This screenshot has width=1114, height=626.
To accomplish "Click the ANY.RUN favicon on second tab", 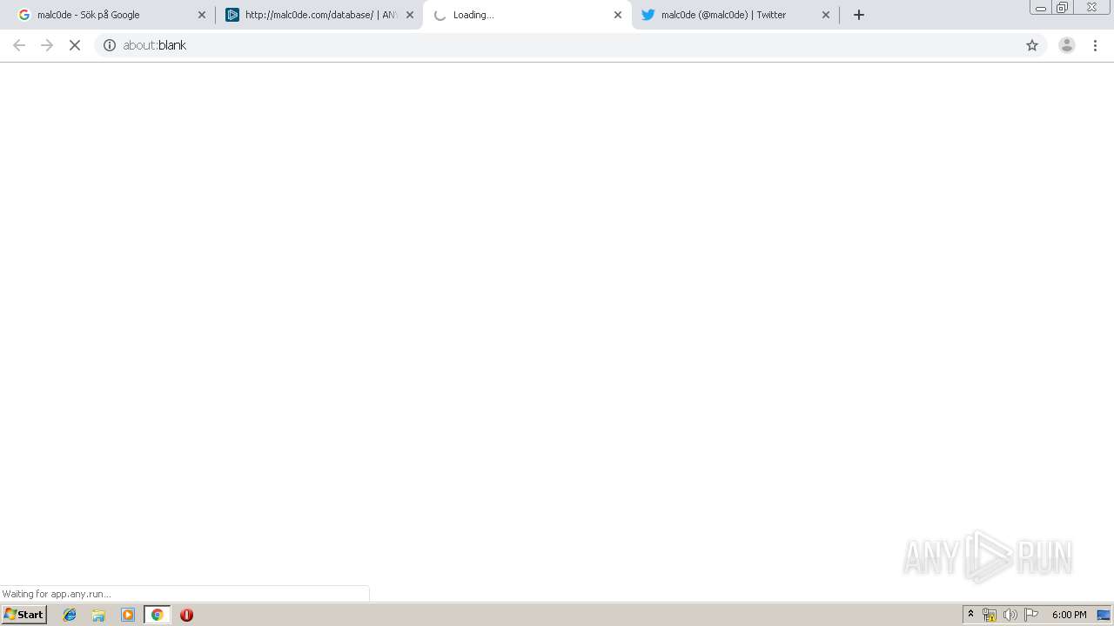I will pos(232,15).
